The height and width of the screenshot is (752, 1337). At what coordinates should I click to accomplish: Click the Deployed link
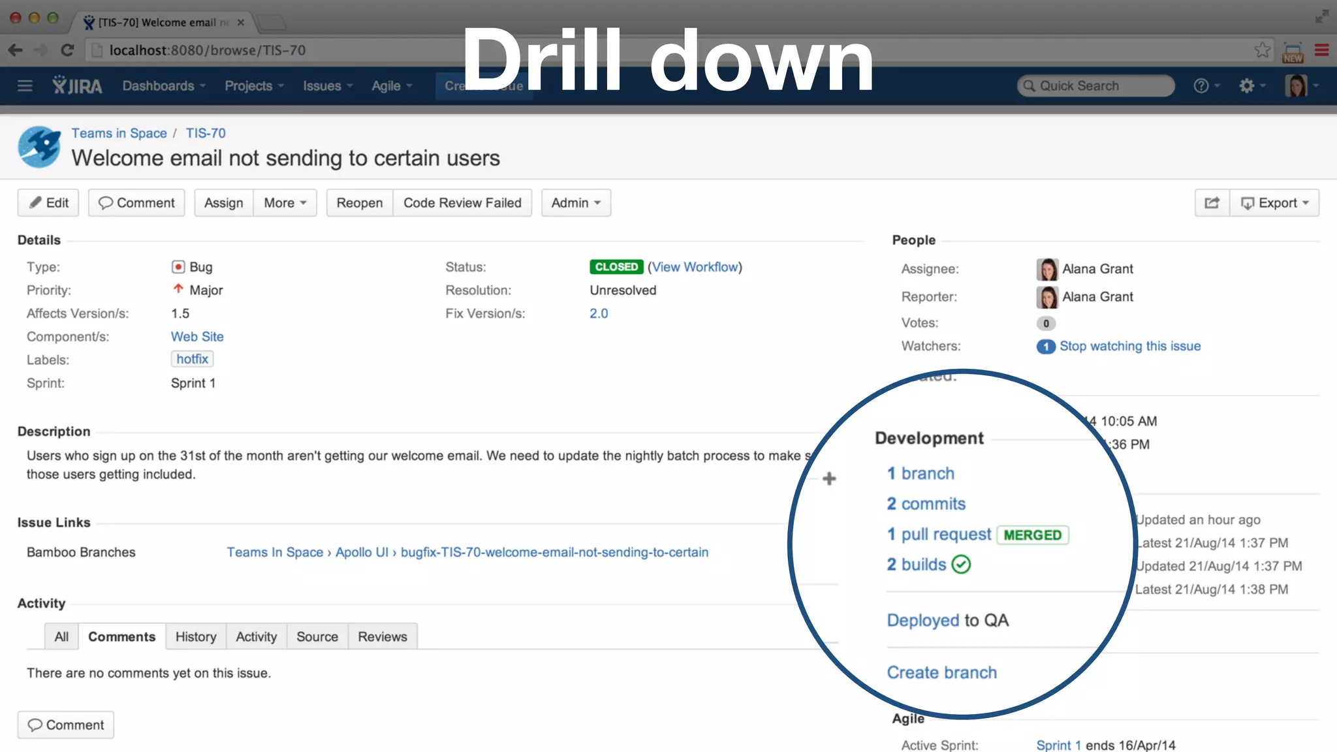click(923, 620)
